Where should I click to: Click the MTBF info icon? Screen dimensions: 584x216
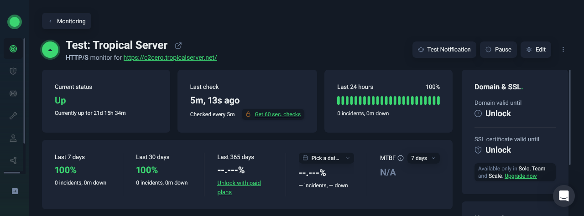(x=401, y=158)
